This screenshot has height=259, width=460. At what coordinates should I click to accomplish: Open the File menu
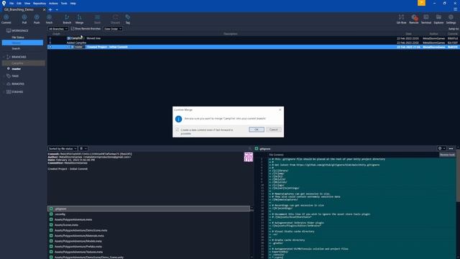tap(11, 4)
